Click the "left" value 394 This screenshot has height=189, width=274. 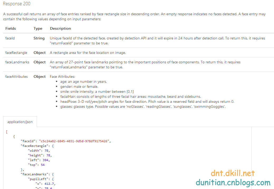pos(45,160)
